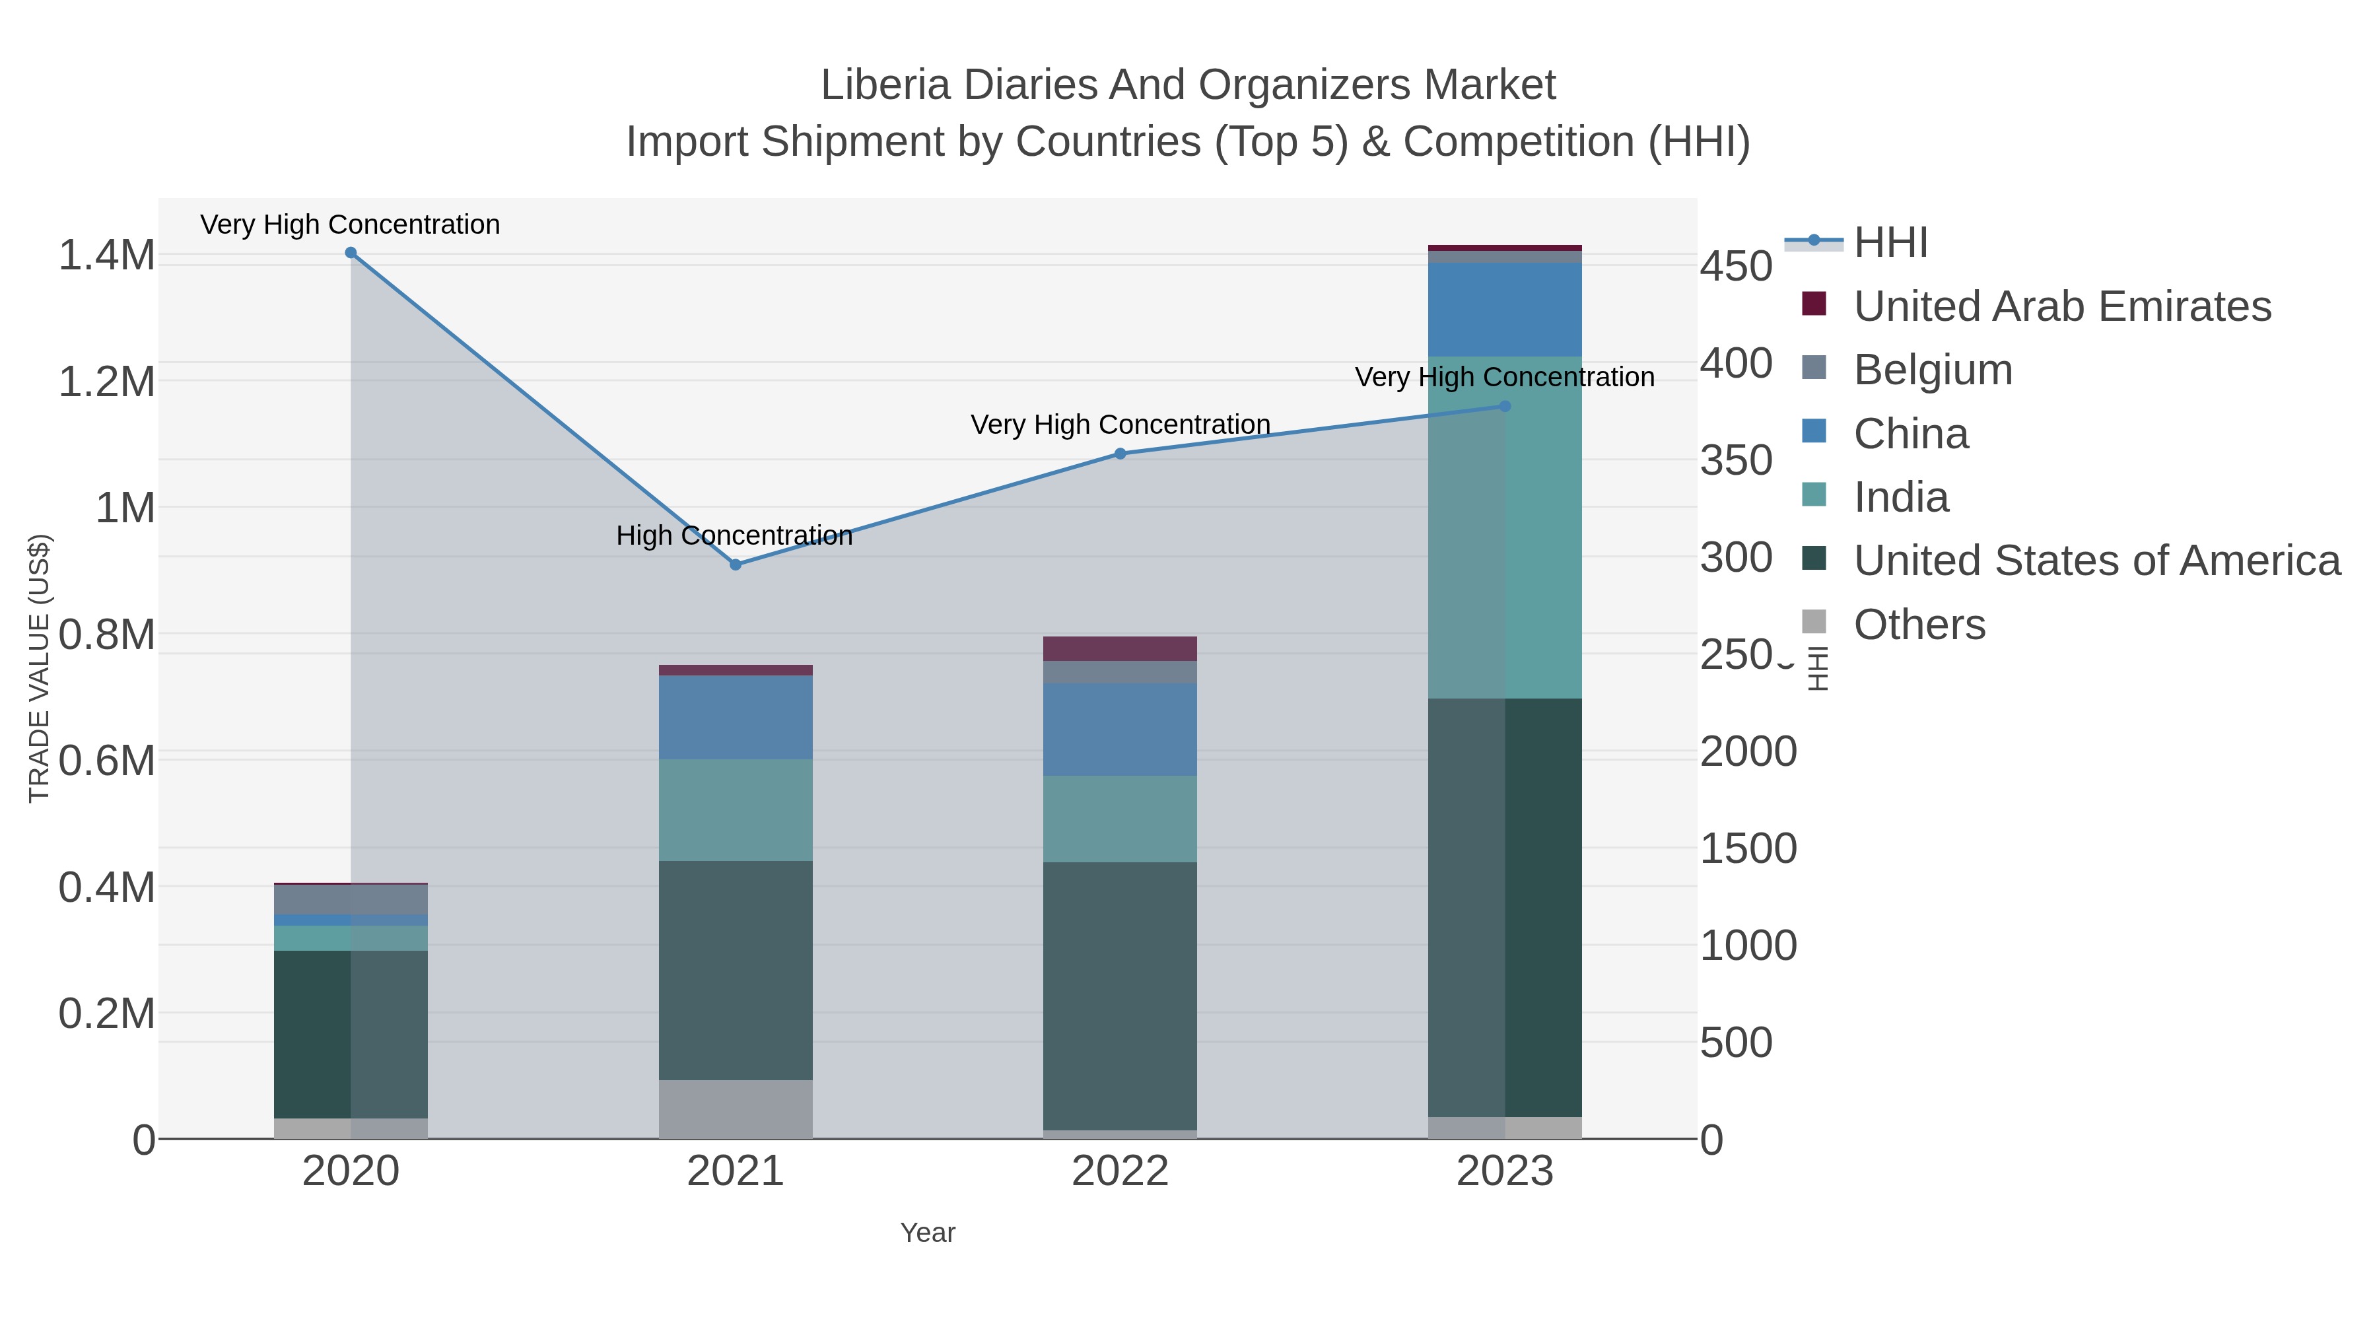Select the 2020 United States bar segment

(351, 1035)
